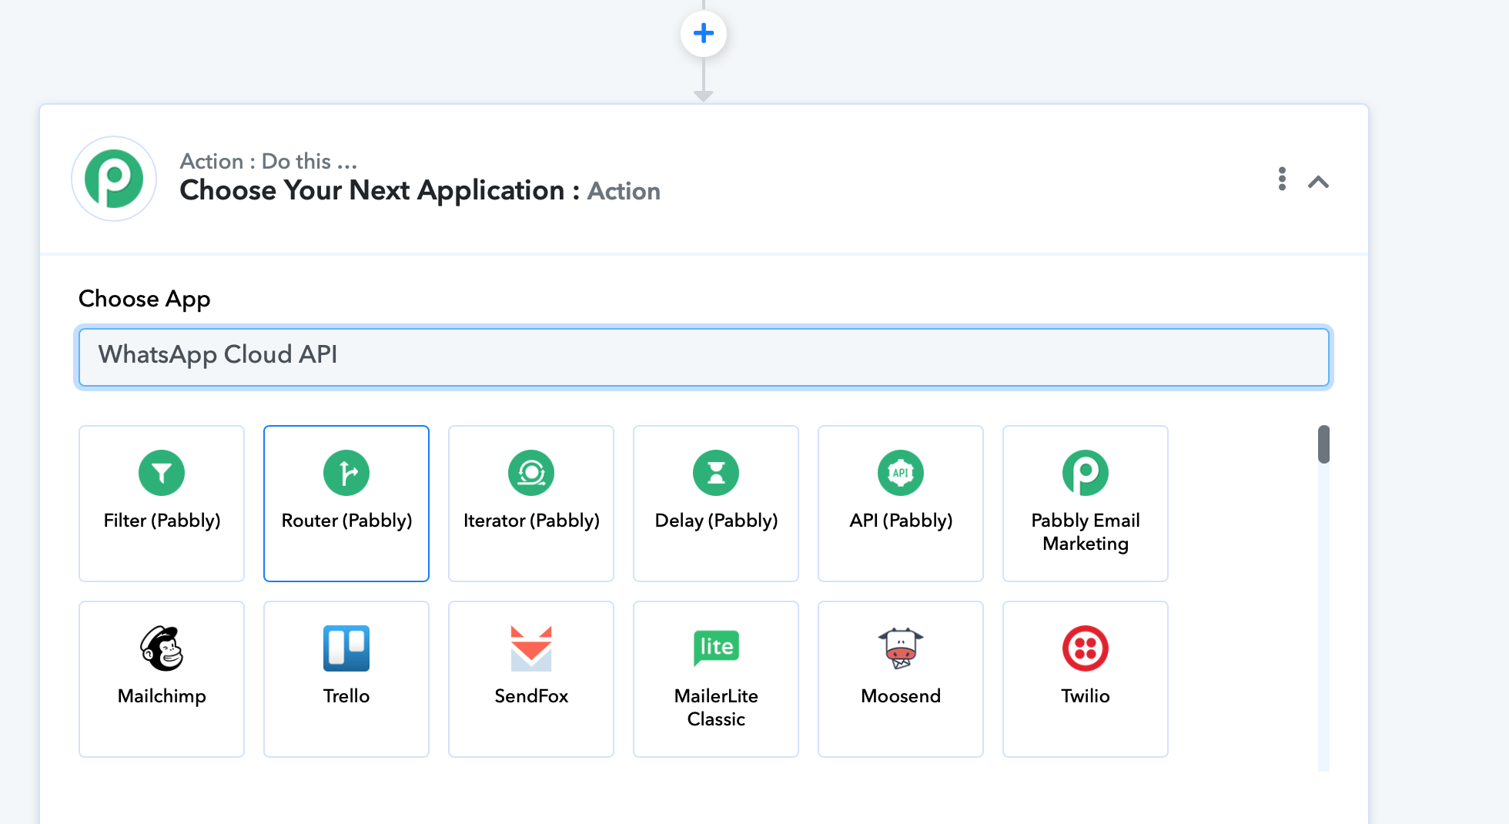The image size is (1509, 824).
Task: Click the MailerLite Classic label
Action: [716, 708]
